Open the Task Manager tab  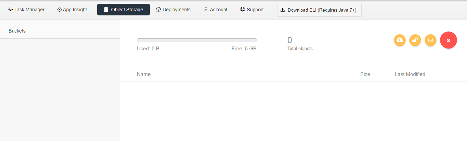click(x=26, y=10)
